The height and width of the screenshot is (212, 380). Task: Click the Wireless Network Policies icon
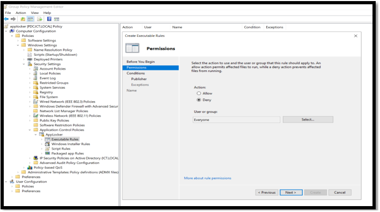tap(35, 116)
